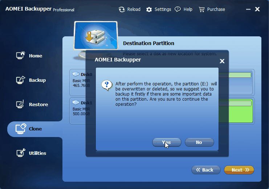Screen dimensions: 269x189
Task: Switch to the Backup section label
Action: [x=37, y=80]
